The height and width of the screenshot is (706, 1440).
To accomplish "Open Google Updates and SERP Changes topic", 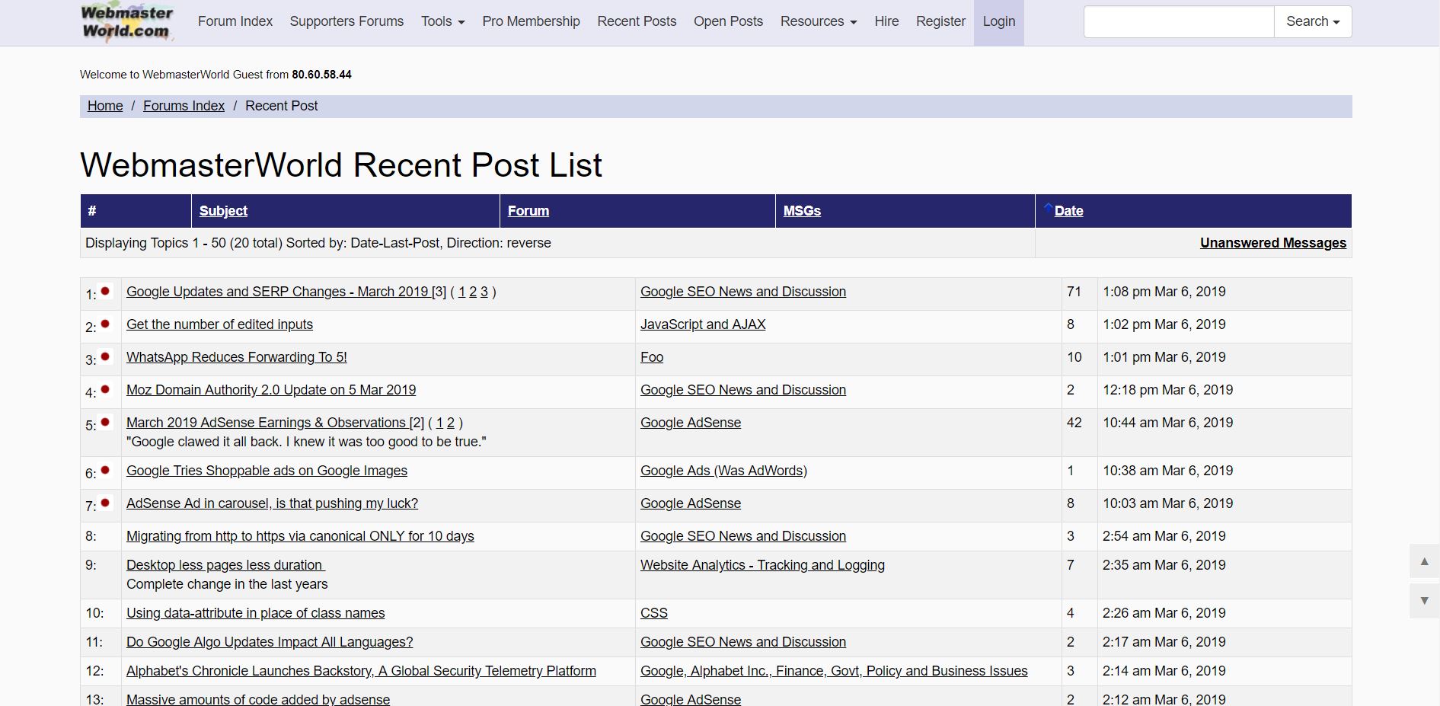I will [277, 292].
